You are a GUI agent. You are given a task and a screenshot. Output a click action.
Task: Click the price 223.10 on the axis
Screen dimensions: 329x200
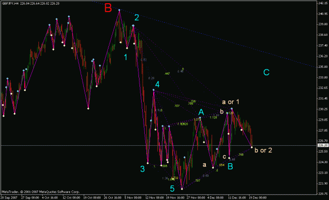coord(323,173)
